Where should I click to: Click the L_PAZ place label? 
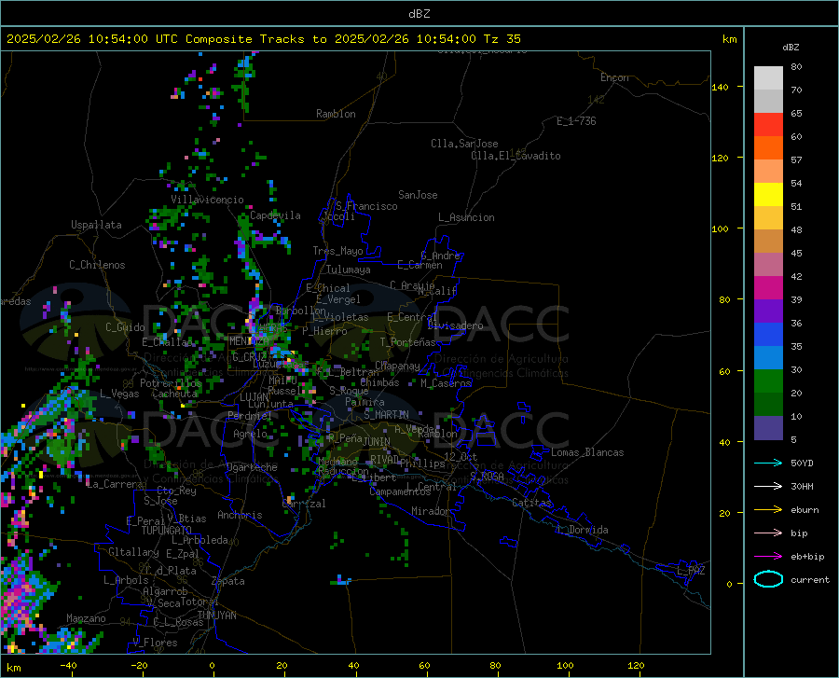[692, 571]
